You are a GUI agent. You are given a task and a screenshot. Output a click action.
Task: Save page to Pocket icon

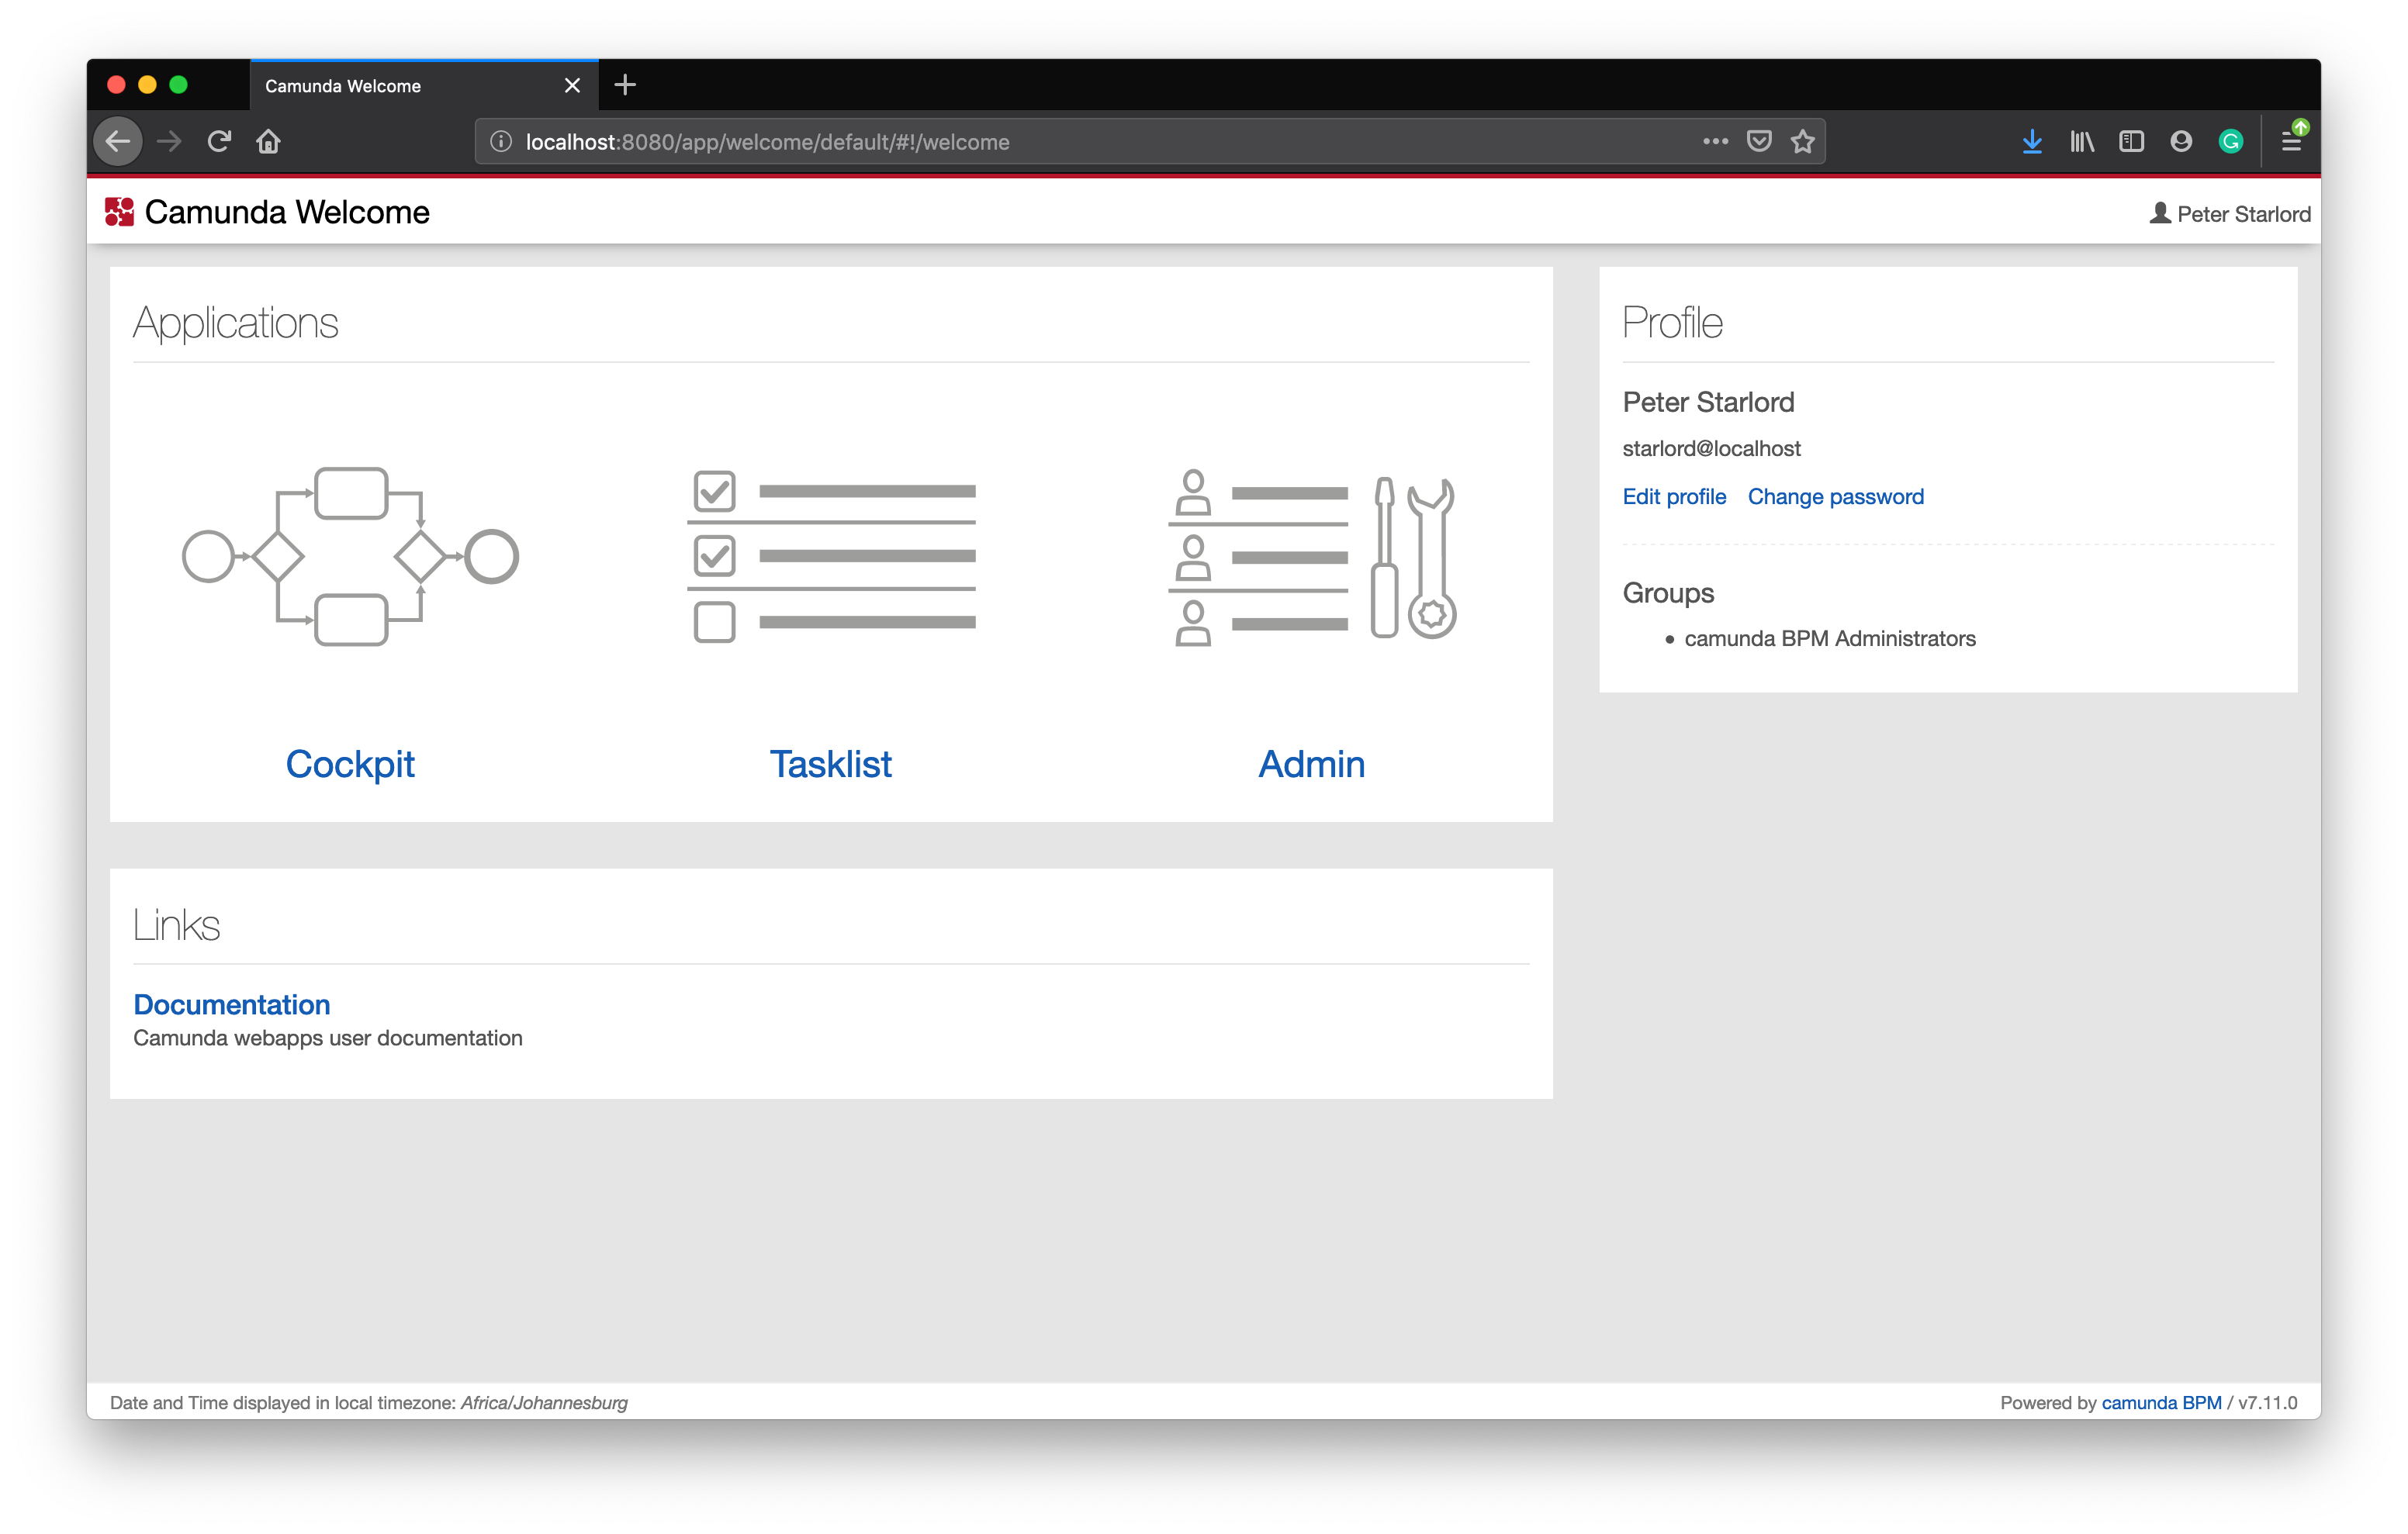[1759, 142]
